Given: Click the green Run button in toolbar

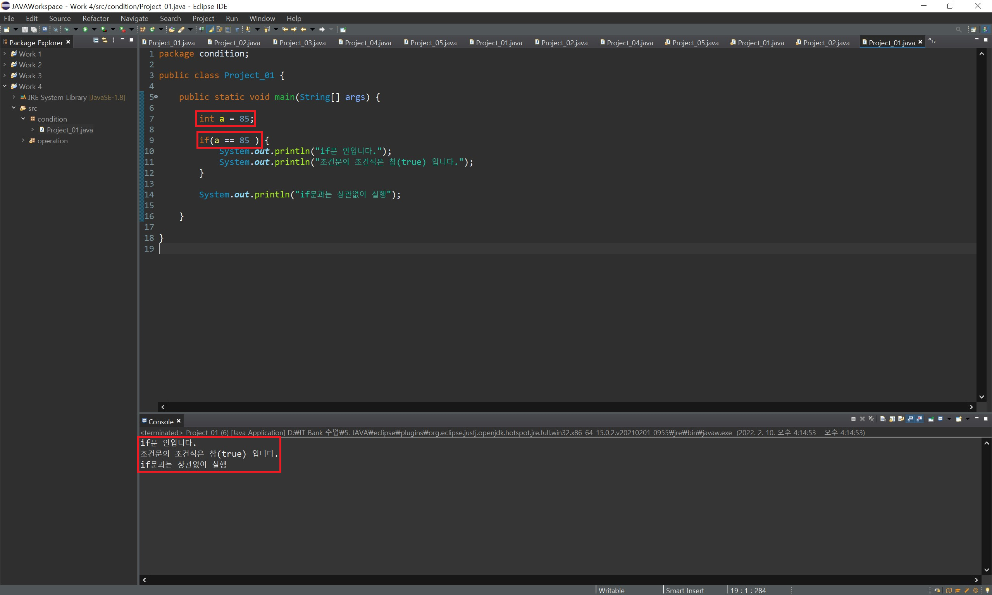Looking at the screenshot, I should click(x=85, y=29).
